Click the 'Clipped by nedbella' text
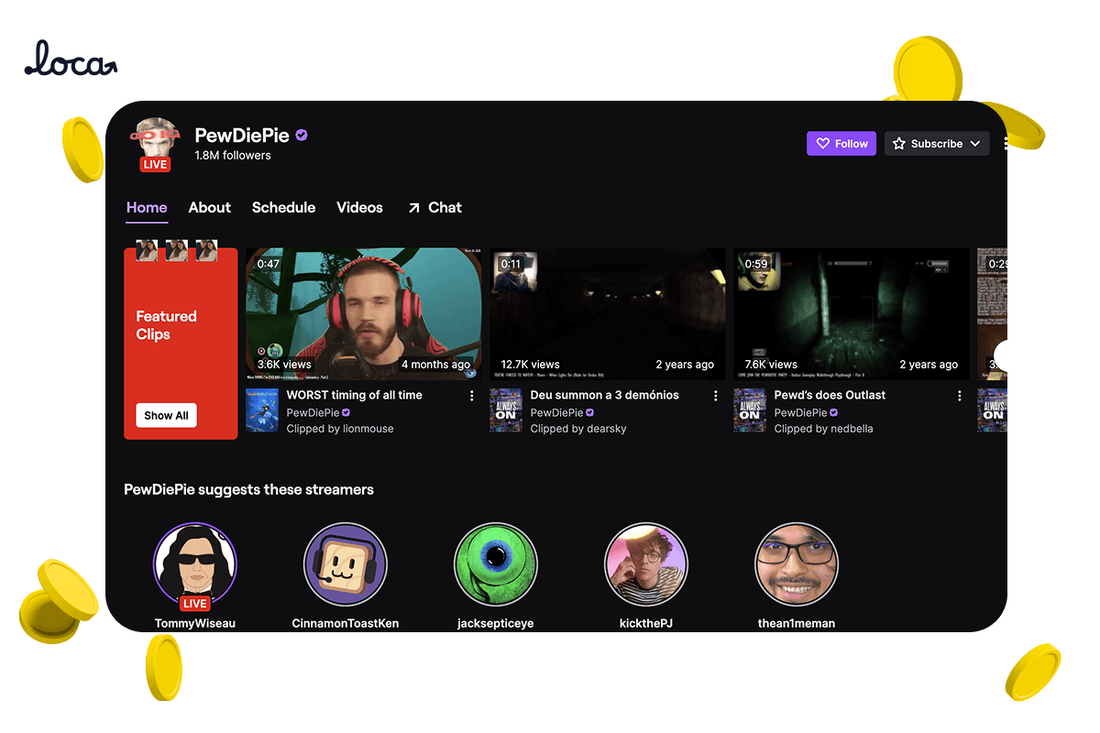1100x733 pixels. pyautogui.click(x=824, y=429)
